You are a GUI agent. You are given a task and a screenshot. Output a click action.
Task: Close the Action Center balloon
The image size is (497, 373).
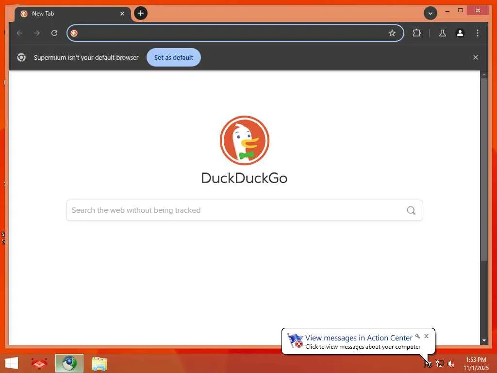[426, 336]
